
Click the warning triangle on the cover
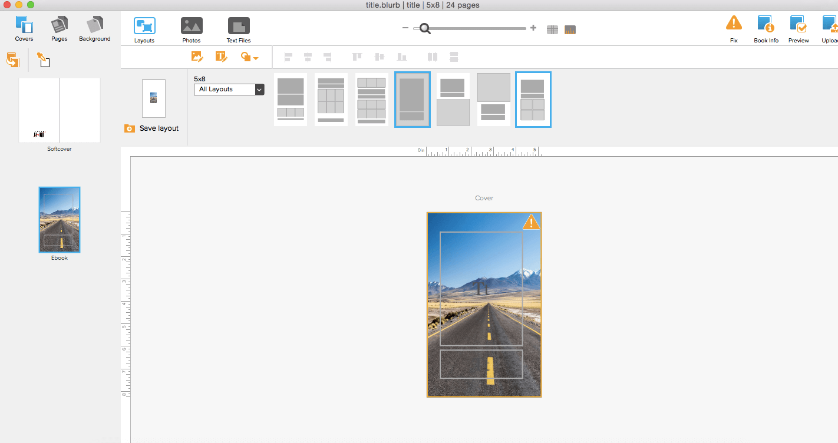[531, 222]
